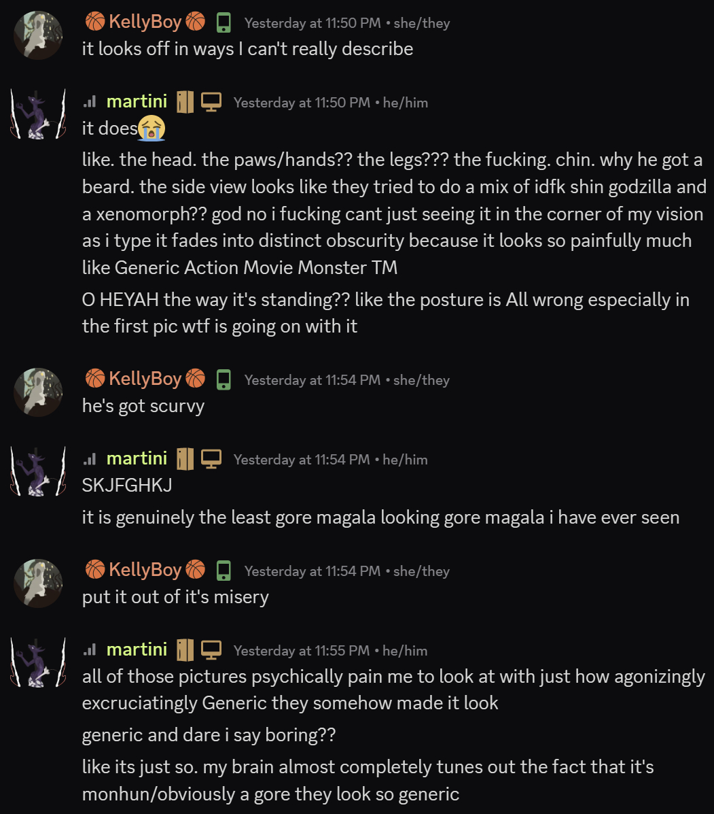
Task: Click KellyBoy's avatar on the first message
Action: point(38,35)
